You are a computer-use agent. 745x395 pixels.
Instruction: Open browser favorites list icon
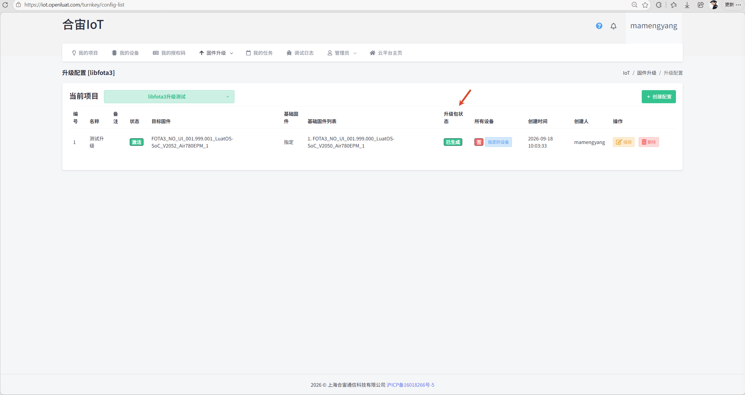pyautogui.click(x=674, y=5)
